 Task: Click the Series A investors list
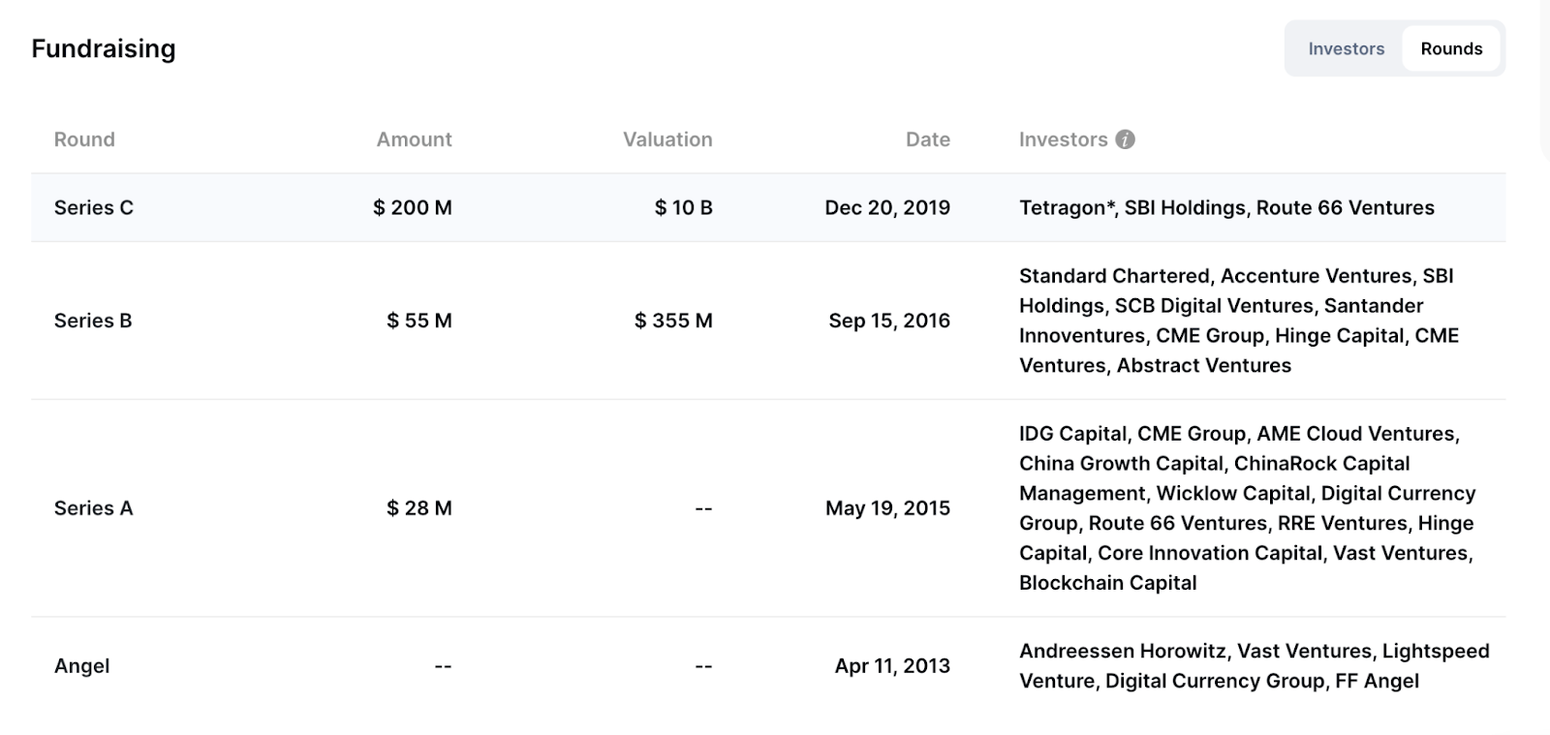(1248, 508)
